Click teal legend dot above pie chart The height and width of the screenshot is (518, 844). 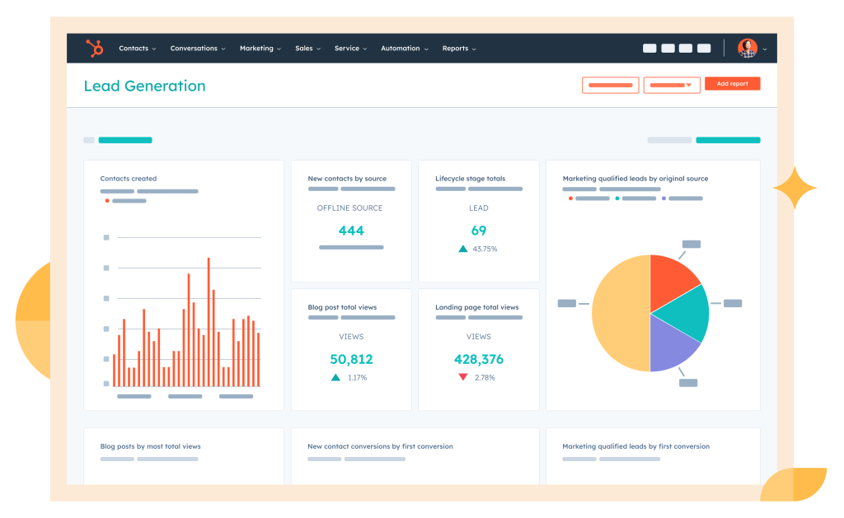pos(617,198)
